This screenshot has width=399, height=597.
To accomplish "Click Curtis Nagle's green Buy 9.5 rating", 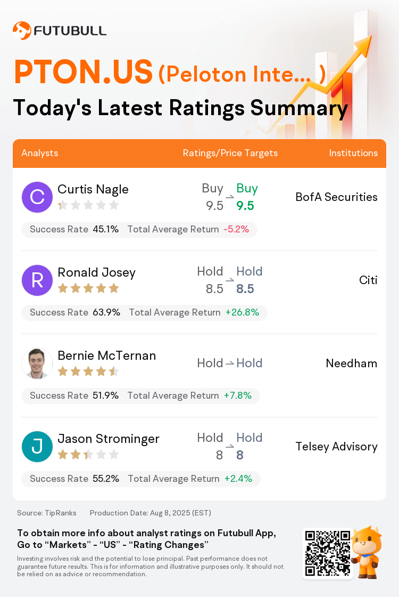I will click(247, 197).
